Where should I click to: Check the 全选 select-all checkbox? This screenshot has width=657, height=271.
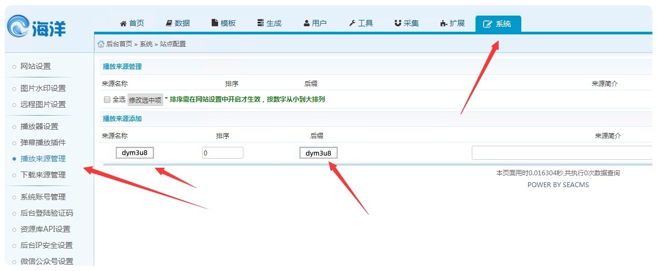click(x=107, y=99)
